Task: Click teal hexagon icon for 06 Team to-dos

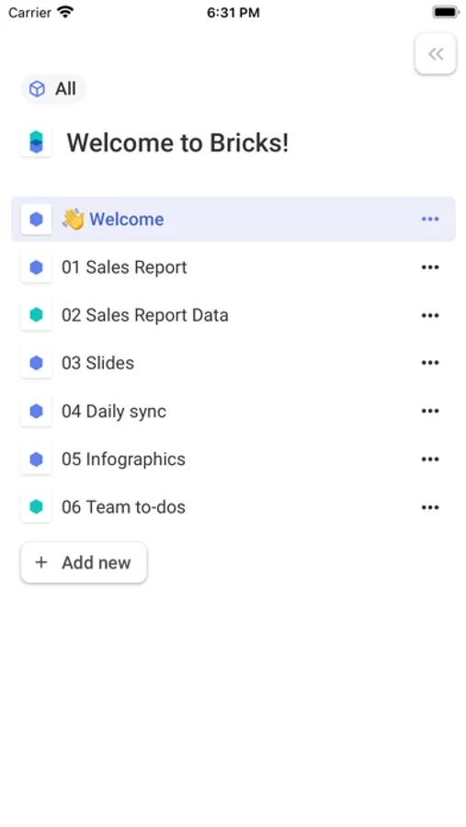Action: coord(36,507)
